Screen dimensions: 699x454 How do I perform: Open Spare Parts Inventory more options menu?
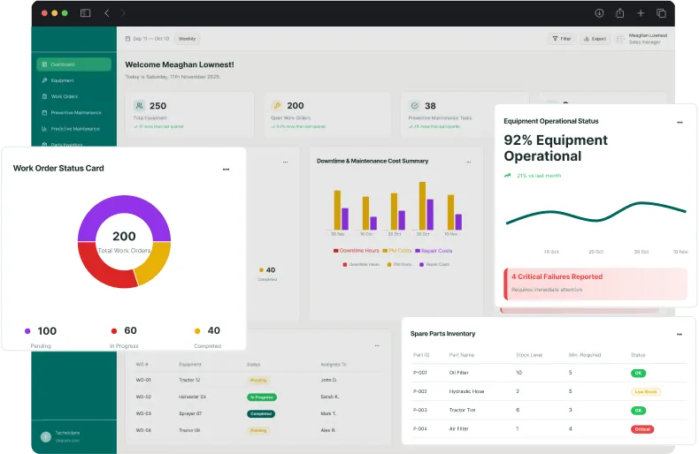coord(680,335)
